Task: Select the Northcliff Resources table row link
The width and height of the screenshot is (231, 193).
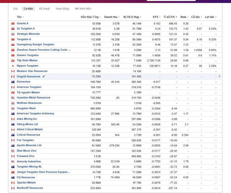Action: click(30, 188)
